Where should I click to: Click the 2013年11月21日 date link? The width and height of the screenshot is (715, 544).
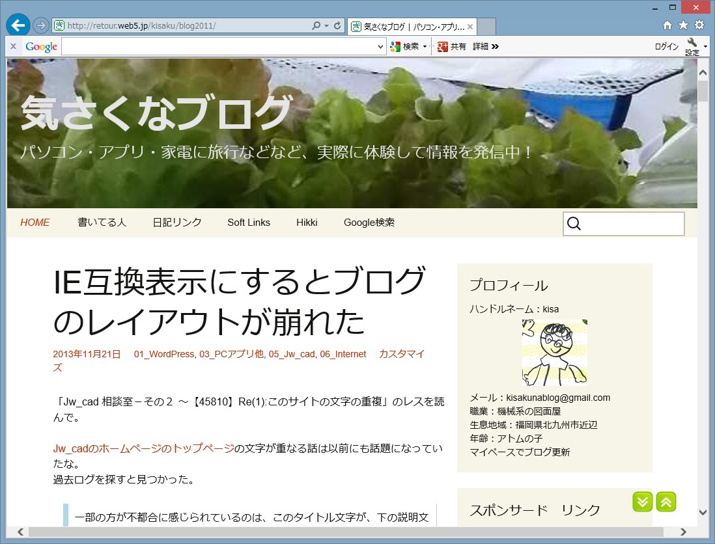tap(87, 354)
